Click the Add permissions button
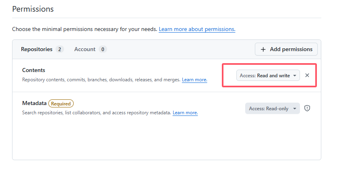Viewport: 337px width, 169px height. (x=286, y=49)
